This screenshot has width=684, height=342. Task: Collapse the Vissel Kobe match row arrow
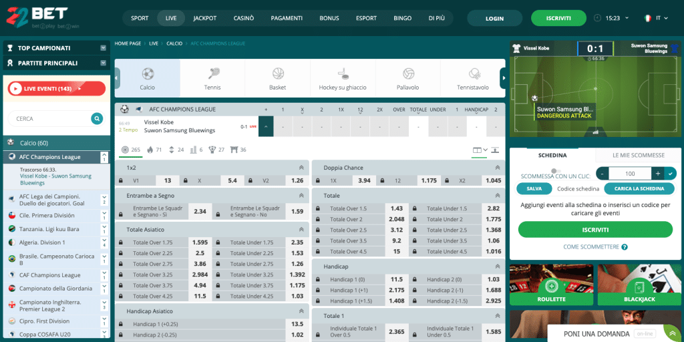click(266, 126)
